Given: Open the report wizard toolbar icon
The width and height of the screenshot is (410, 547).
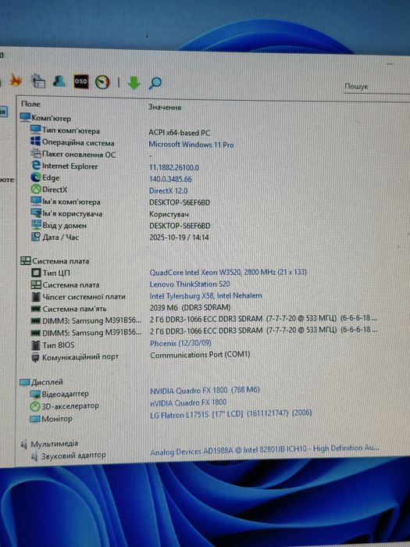Looking at the screenshot, I should pyautogui.click(x=38, y=81).
